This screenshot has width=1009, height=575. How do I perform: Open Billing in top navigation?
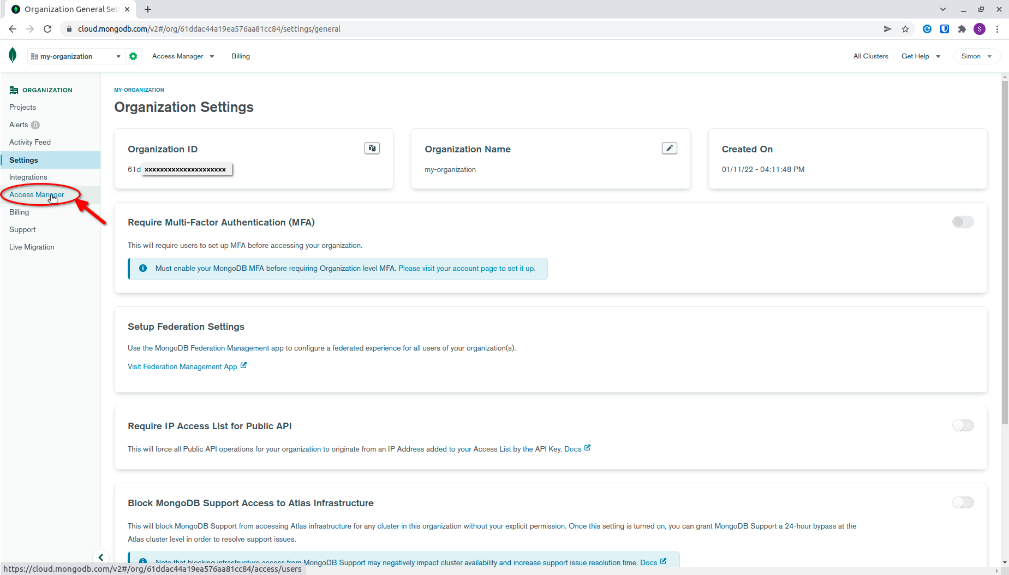241,56
